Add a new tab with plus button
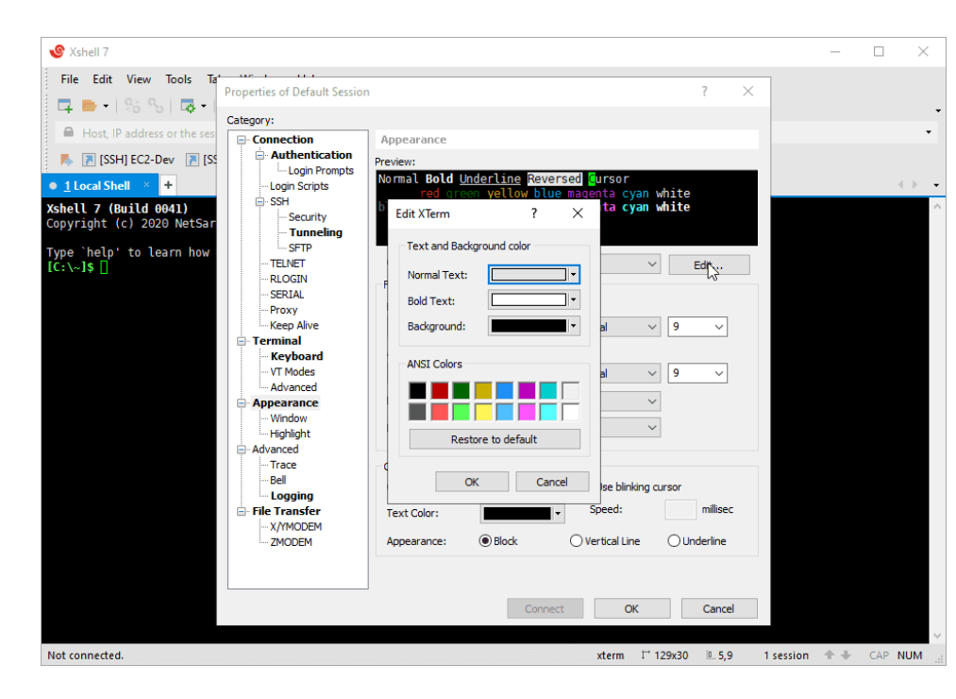956x699 pixels. 168,185
